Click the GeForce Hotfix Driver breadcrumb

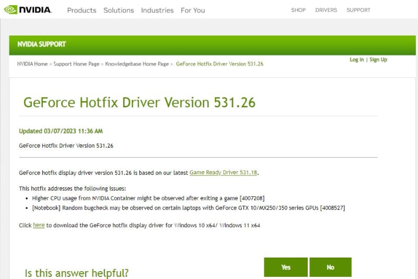(219, 64)
